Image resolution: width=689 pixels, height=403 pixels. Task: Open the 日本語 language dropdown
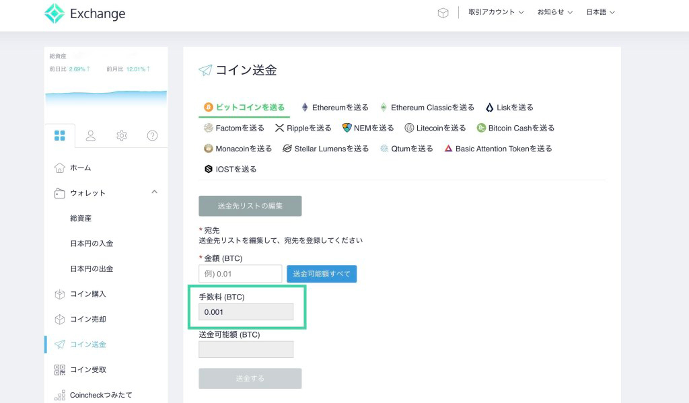(600, 12)
